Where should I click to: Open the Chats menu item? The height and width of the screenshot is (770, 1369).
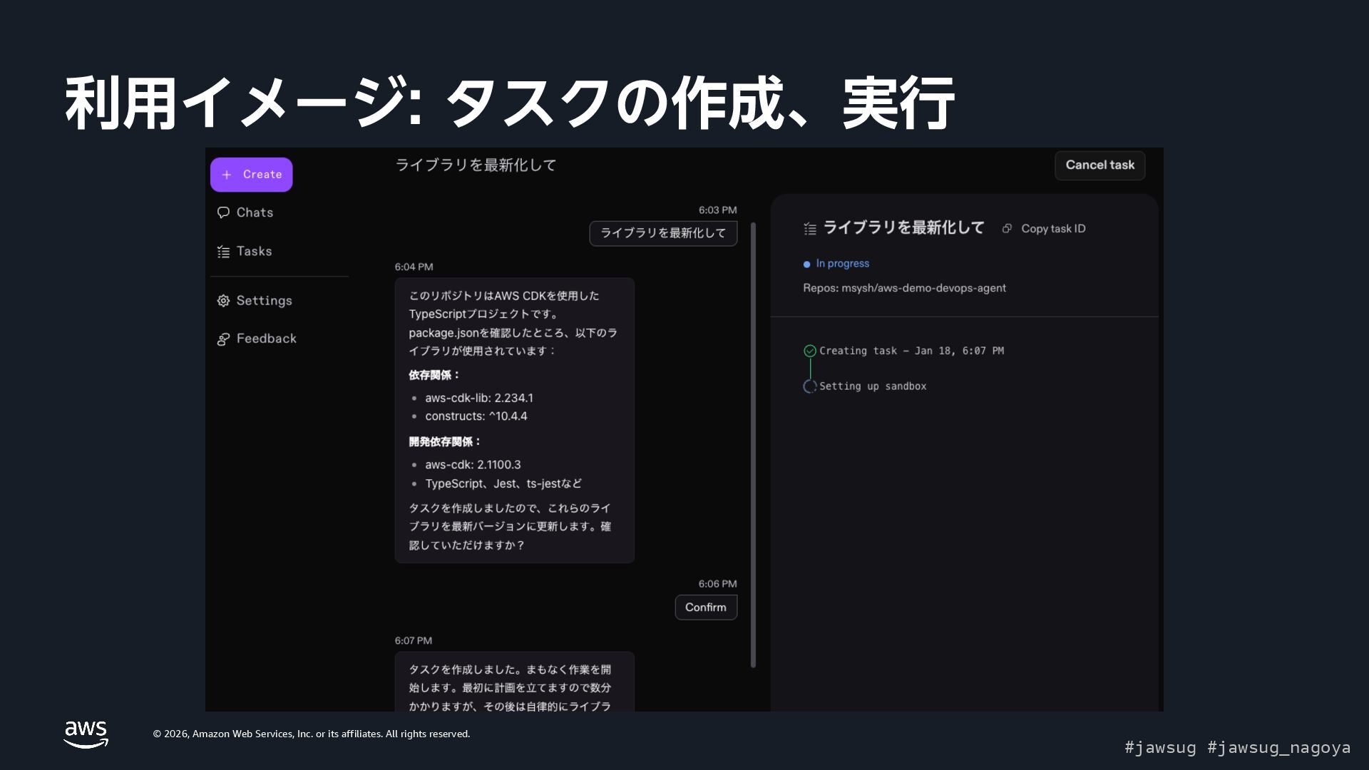[x=255, y=212]
